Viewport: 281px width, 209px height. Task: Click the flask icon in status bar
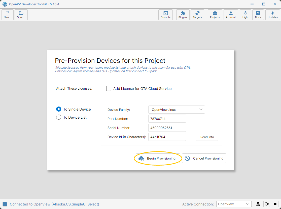[x=258, y=204]
